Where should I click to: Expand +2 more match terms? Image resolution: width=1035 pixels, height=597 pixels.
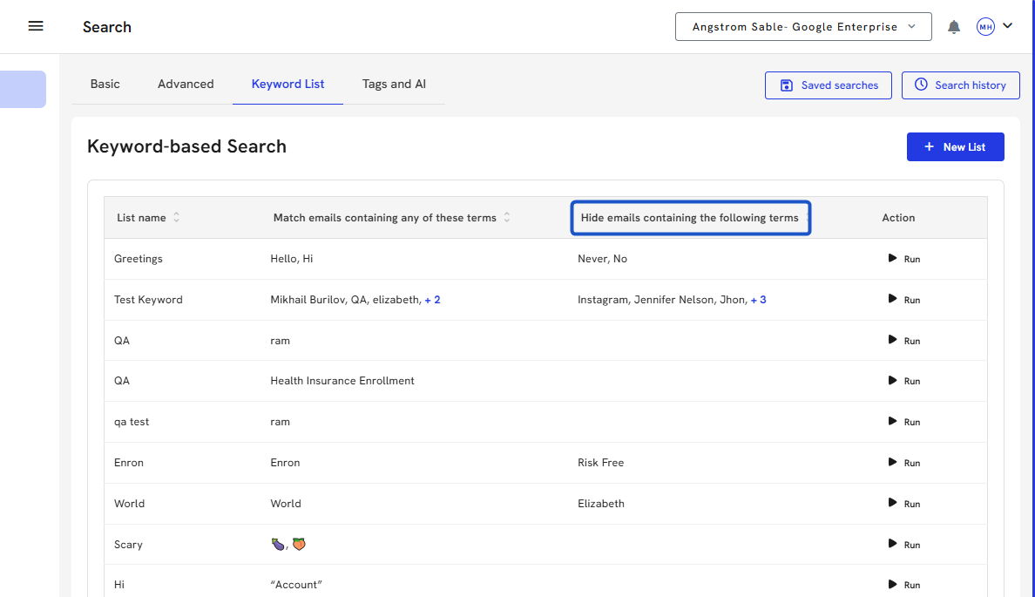[432, 300]
